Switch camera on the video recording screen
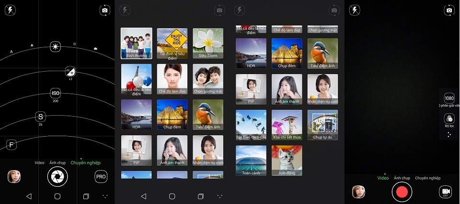 (449, 10)
